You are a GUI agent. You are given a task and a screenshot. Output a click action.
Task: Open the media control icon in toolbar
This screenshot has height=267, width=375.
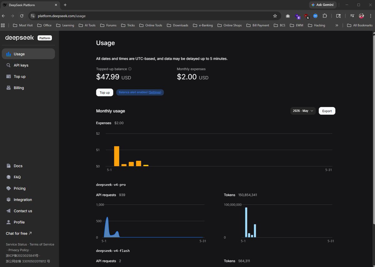point(352,16)
